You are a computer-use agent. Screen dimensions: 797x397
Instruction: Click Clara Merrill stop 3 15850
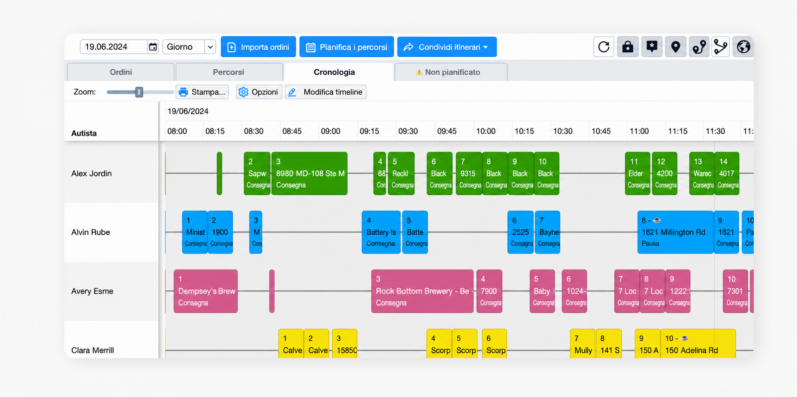345,344
